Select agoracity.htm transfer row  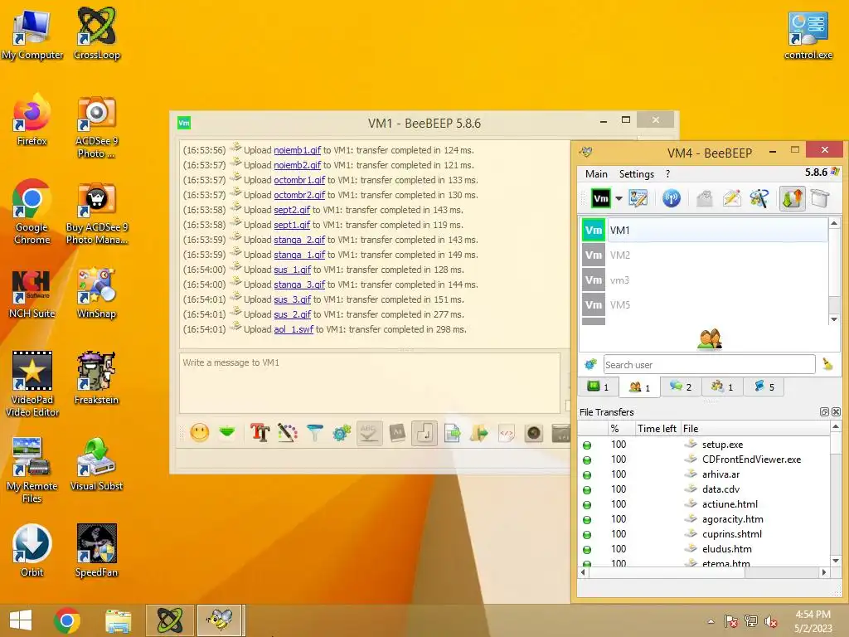point(704,519)
